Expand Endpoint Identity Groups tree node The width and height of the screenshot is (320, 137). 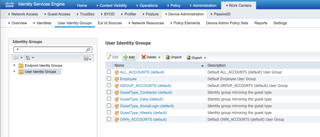point(14,65)
